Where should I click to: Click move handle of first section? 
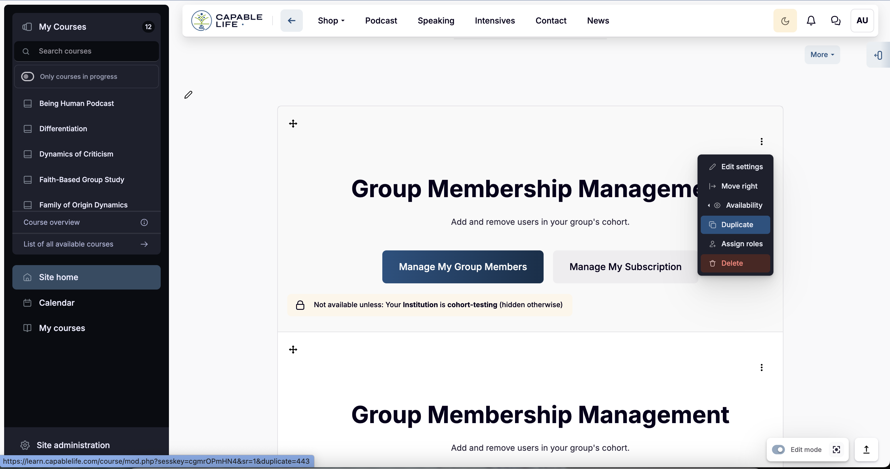(293, 124)
